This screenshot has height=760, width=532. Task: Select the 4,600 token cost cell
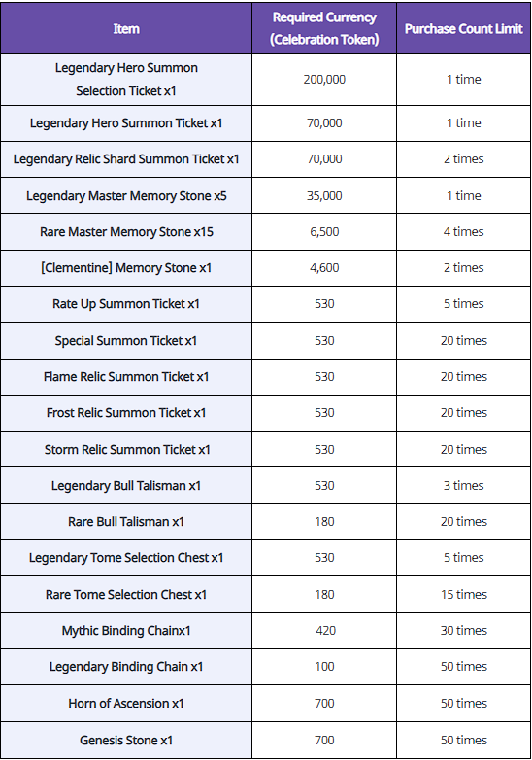(x=324, y=268)
